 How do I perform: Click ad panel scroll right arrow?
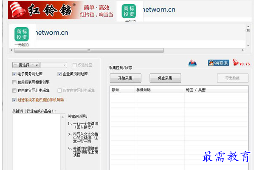243,50
